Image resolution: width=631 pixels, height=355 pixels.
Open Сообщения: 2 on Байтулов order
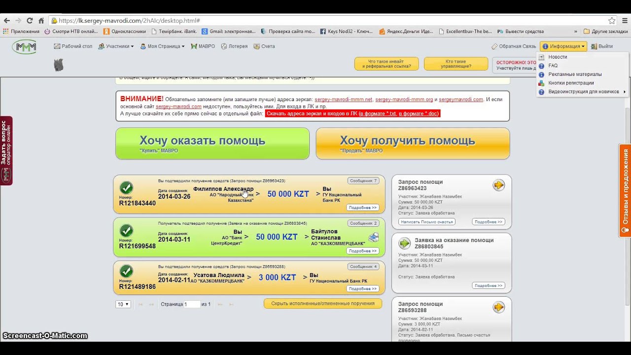click(x=363, y=223)
